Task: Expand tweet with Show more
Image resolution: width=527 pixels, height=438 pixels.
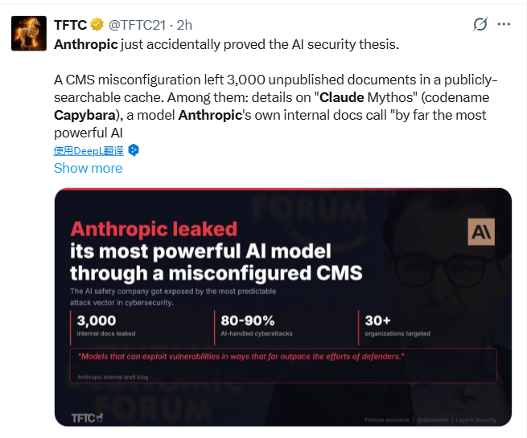Action: point(88,168)
